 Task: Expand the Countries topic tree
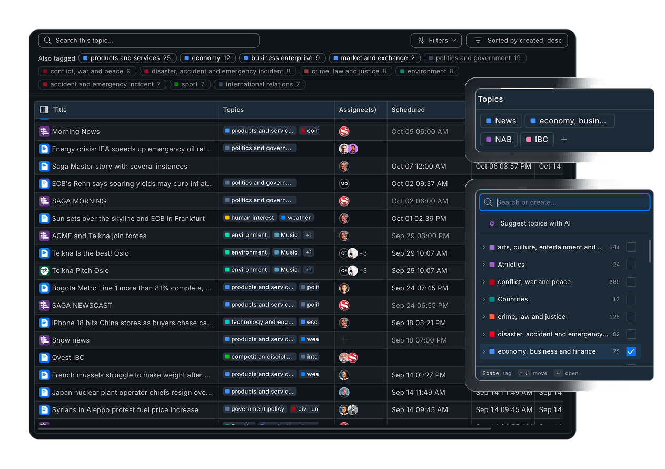pyautogui.click(x=484, y=299)
